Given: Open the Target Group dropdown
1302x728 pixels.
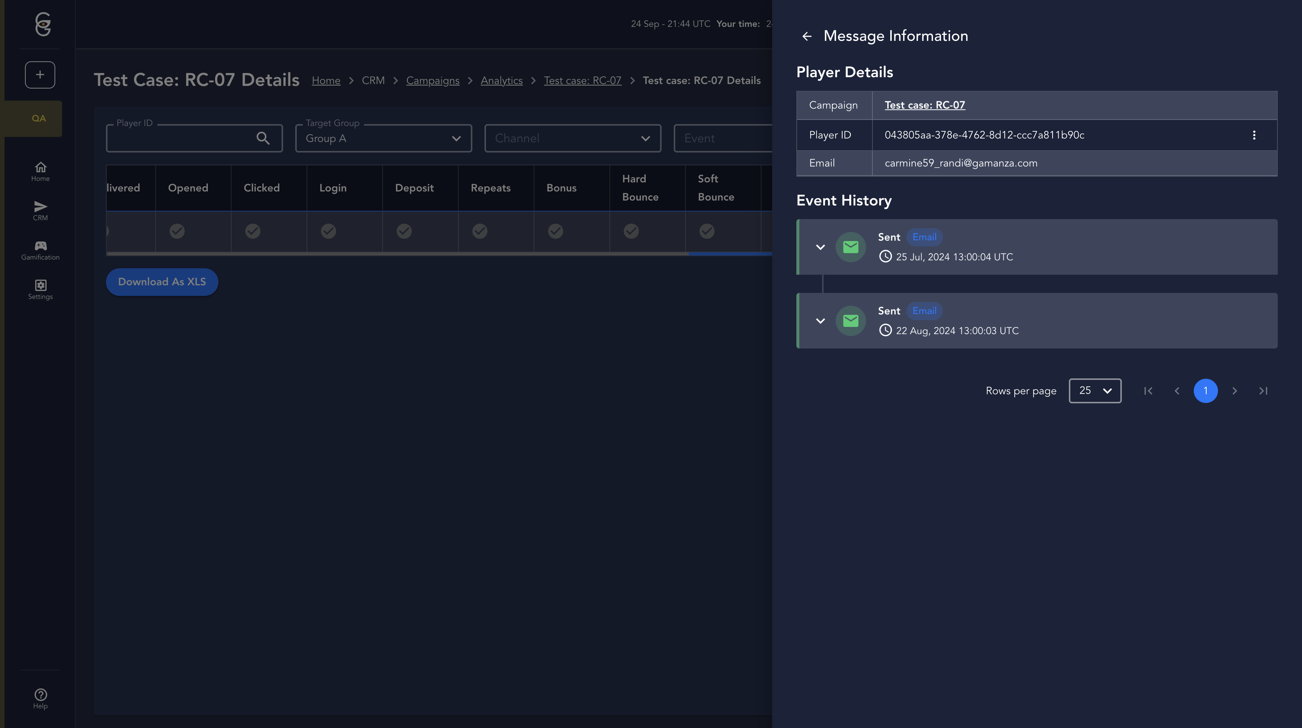Looking at the screenshot, I should [x=383, y=138].
